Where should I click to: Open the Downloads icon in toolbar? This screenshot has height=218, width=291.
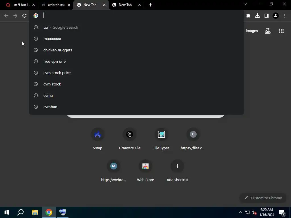coord(257,16)
